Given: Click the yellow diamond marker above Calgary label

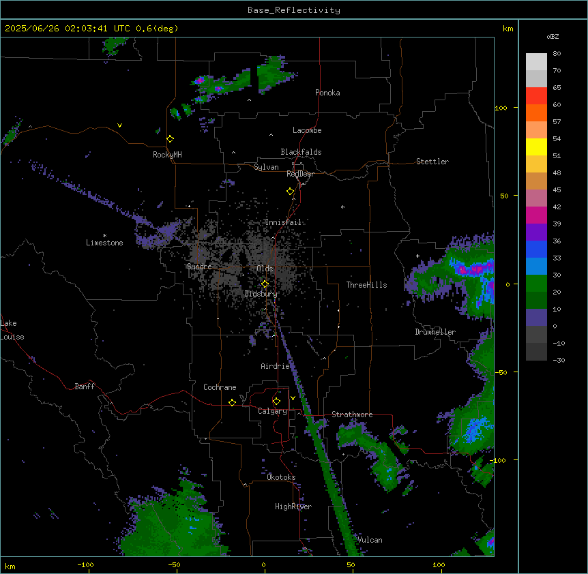Looking at the screenshot, I should pos(276,402).
